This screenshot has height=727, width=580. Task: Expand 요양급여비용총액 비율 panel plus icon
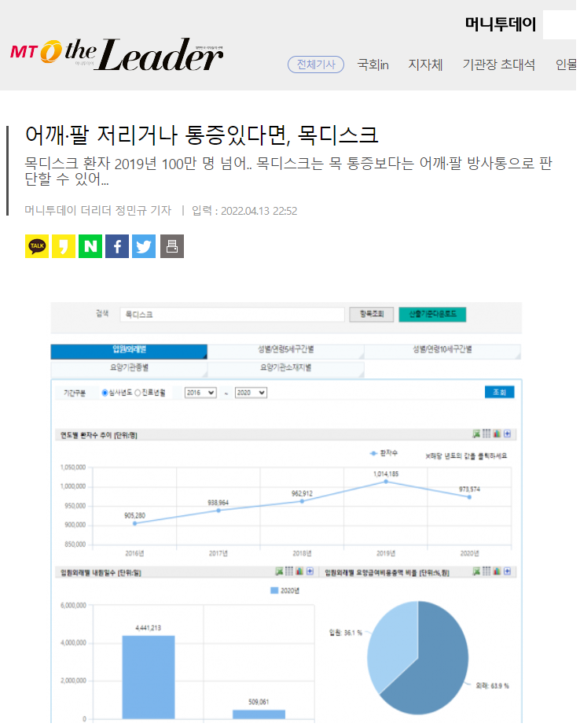507,572
